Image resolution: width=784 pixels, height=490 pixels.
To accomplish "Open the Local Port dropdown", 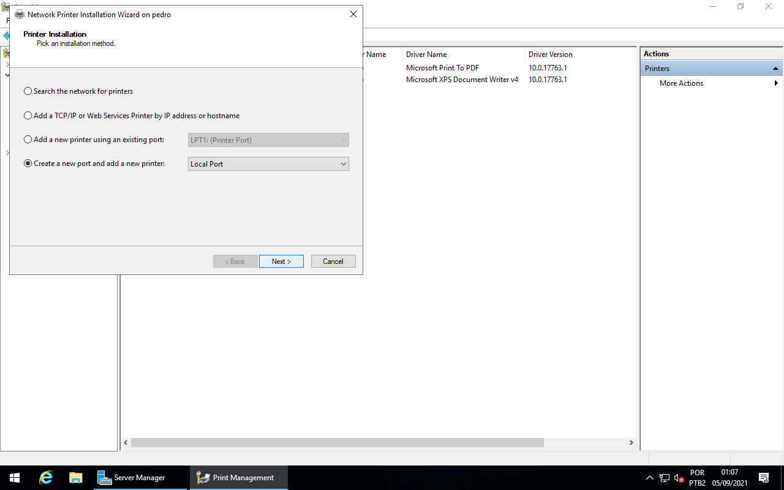I will point(268,164).
